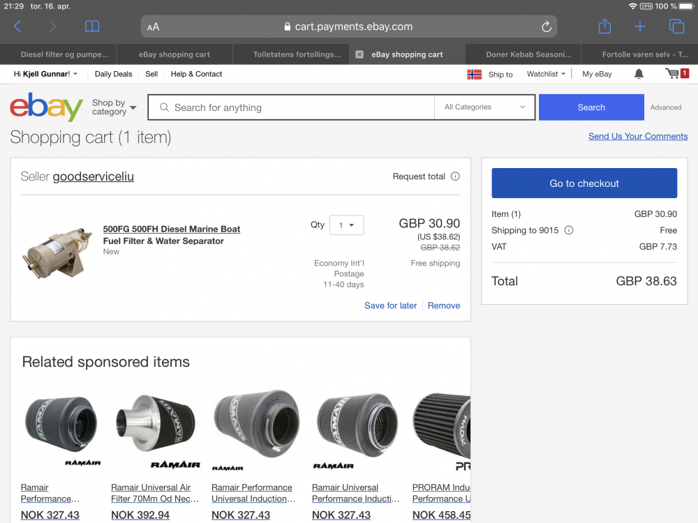Expand Shop by category dropdown
The width and height of the screenshot is (698, 523).
click(x=114, y=107)
